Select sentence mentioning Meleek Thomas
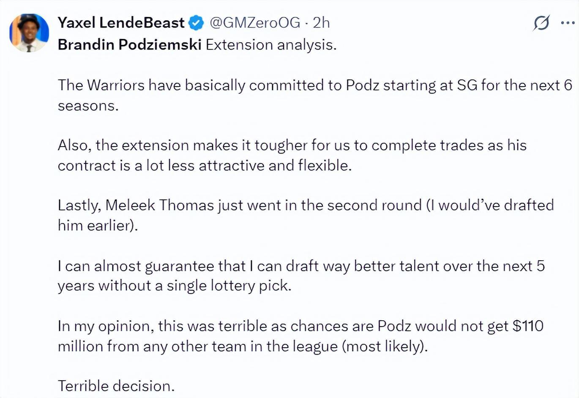The width and height of the screenshot is (579, 398). coord(306,215)
